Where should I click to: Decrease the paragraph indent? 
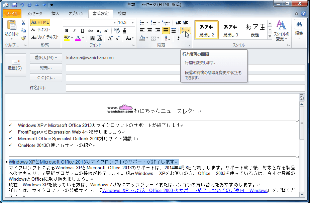178,23
